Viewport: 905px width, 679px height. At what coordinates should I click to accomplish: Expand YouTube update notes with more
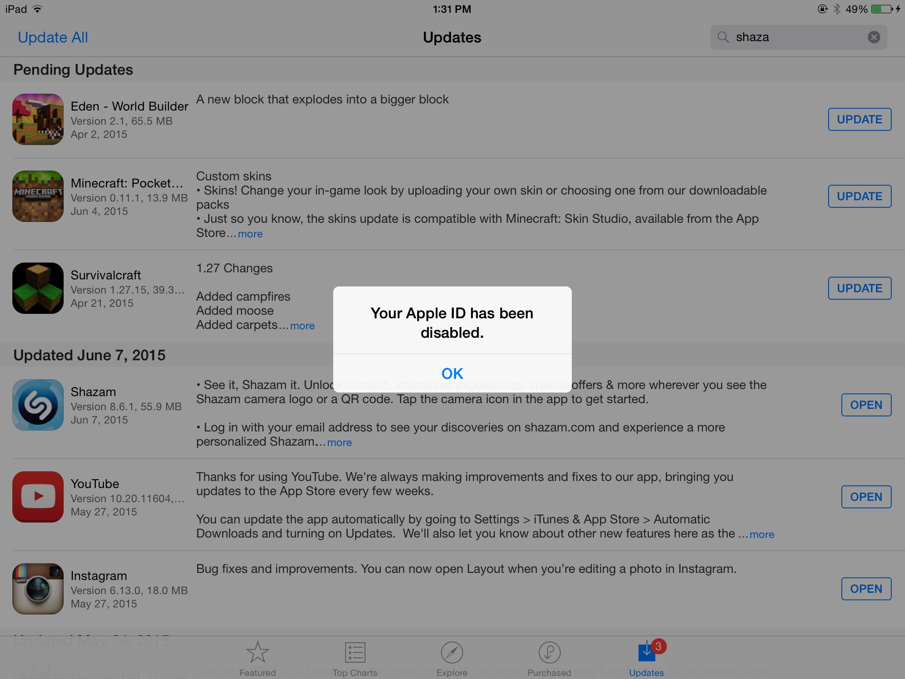point(762,534)
